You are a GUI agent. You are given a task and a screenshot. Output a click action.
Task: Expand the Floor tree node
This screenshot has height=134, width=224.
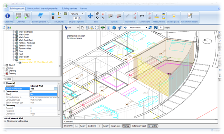point(14,51)
